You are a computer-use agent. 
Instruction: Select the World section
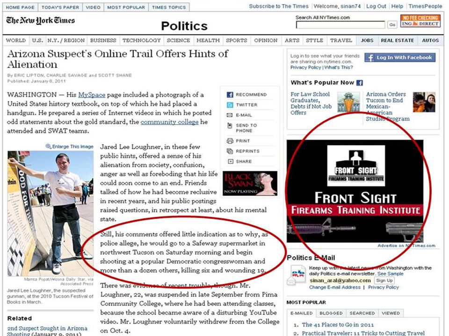coord(16,40)
